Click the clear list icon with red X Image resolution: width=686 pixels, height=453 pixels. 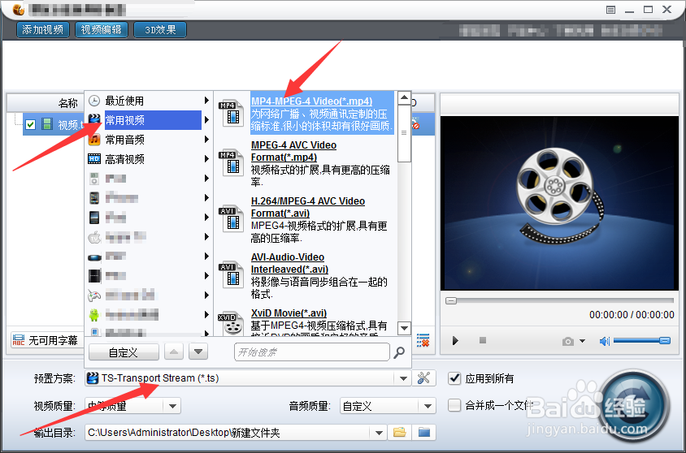point(423,340)
